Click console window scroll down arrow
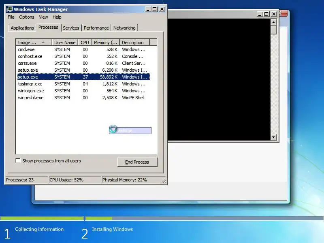324x243 pixels. click(x=274, y=137)
